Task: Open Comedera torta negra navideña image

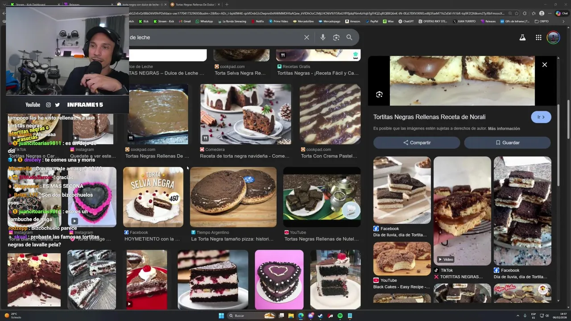Action: pos(245,114)
